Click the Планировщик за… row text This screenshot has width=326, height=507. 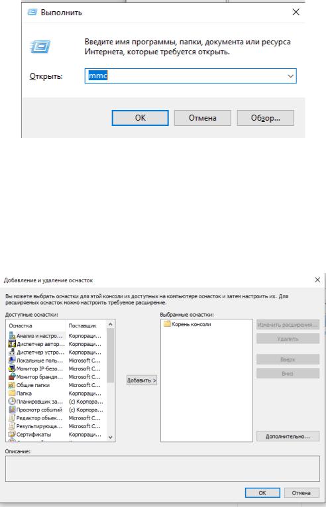click(x=40, y=402)
